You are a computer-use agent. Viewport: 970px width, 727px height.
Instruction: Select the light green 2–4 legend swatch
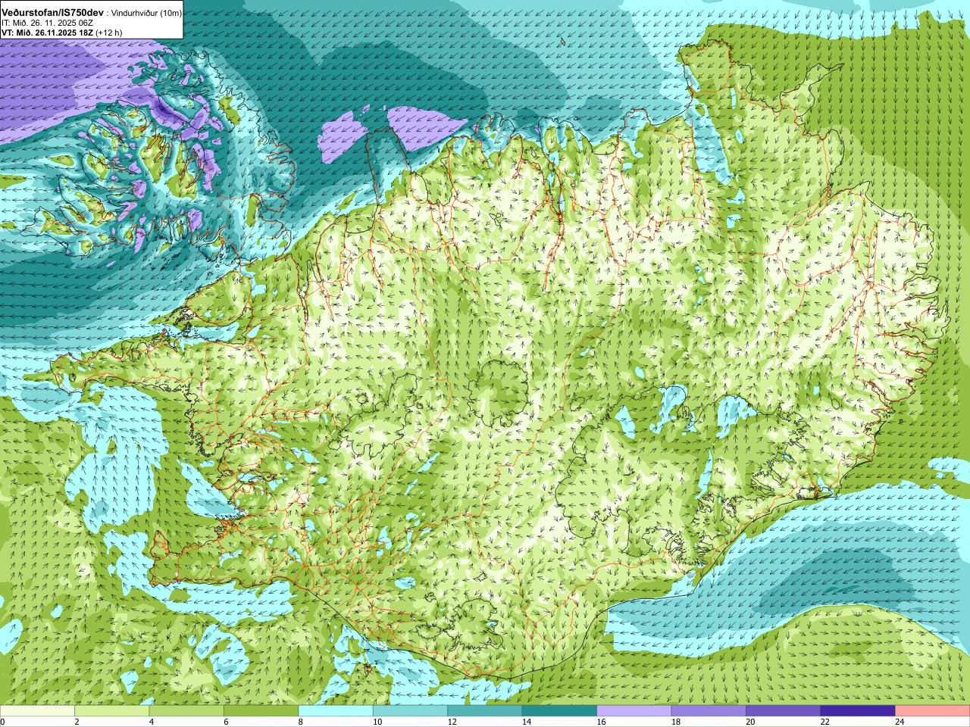click(111, 711)
